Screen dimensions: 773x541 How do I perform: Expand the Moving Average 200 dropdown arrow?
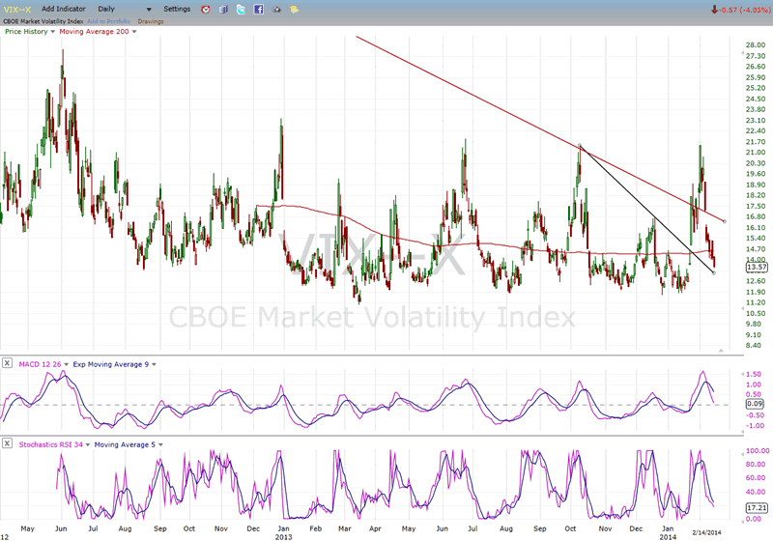134,32
